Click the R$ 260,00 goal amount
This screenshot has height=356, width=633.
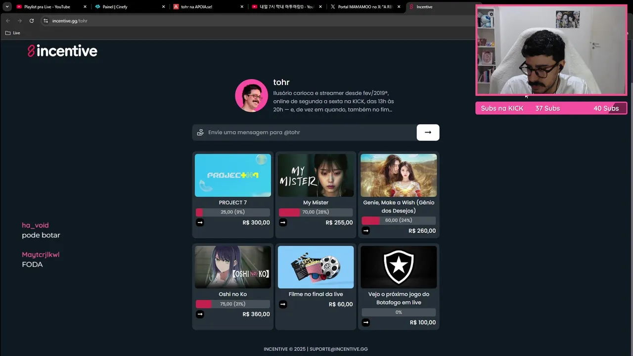pyautogui.click(x=422, y=231)
